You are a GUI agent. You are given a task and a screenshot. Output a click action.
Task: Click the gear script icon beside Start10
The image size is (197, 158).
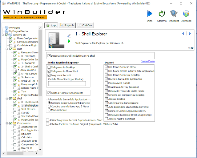19,113
